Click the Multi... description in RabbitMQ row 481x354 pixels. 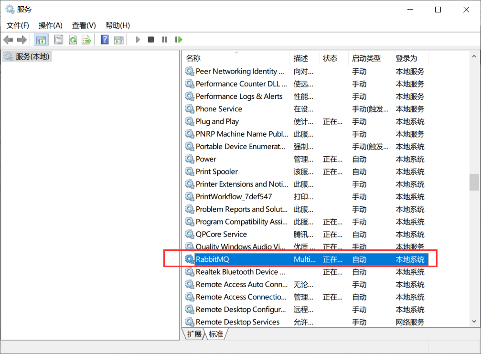304,259
